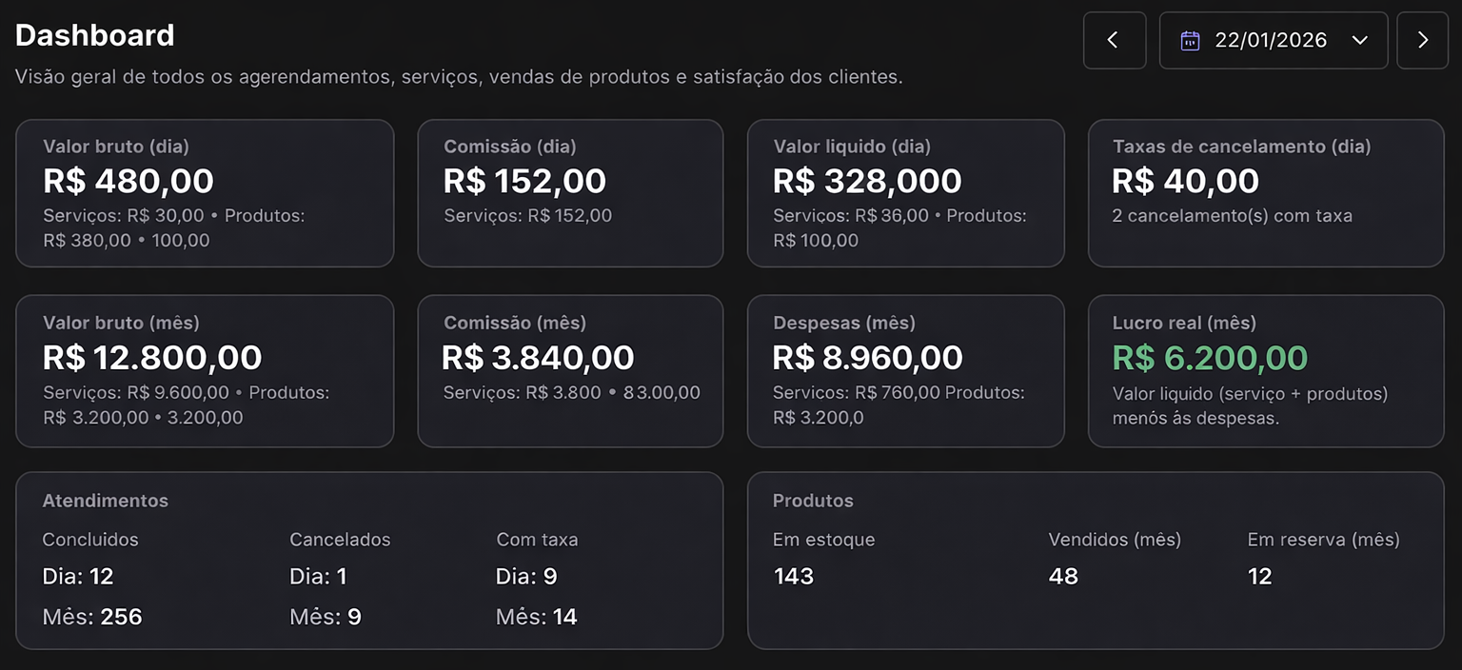Viewport: 1462px width, 670px height.
Task: Select the Em estoque count of 143
Action: [x=793, y=576]
